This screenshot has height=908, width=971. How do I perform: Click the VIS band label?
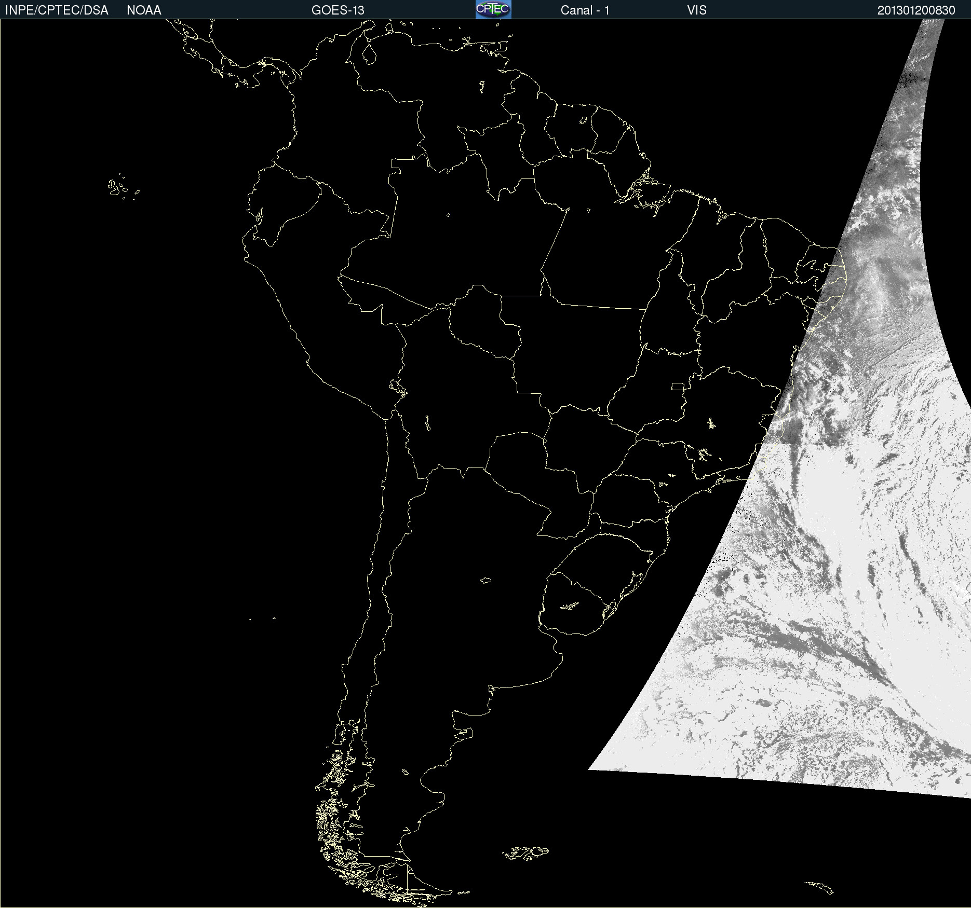697,10
